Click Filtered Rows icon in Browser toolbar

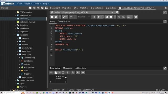pyautogui.click(x=38, y=8)
